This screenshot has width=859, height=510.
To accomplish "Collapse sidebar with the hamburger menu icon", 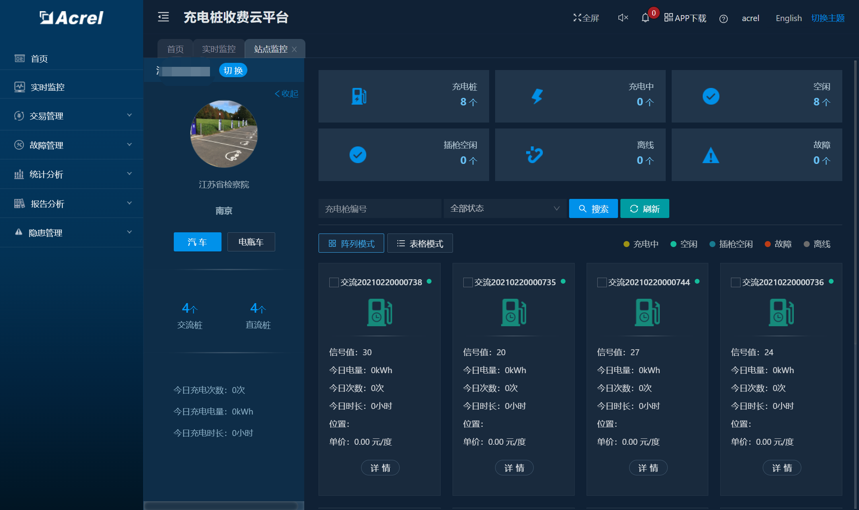I will (x=163, y=17).
